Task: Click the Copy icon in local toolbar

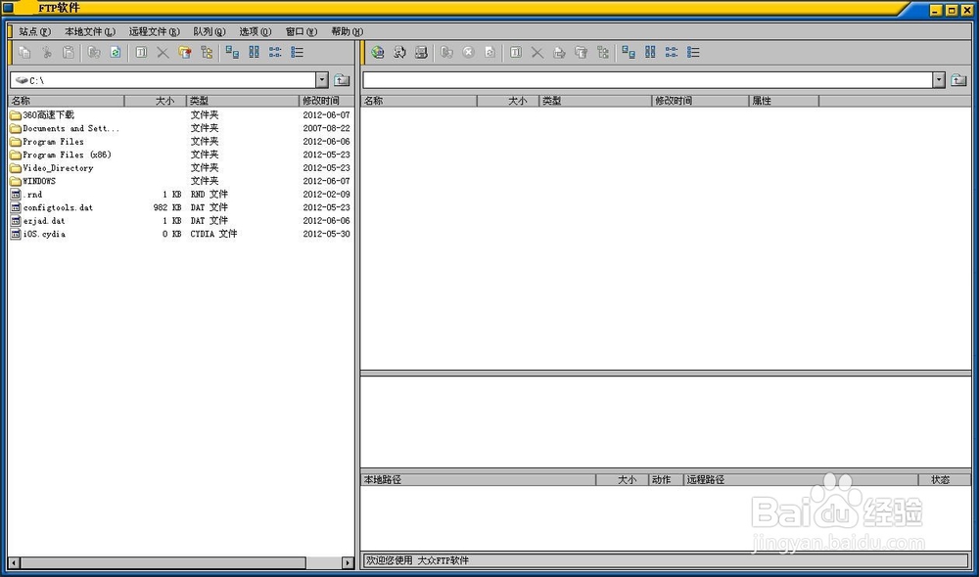Action: 24,53
